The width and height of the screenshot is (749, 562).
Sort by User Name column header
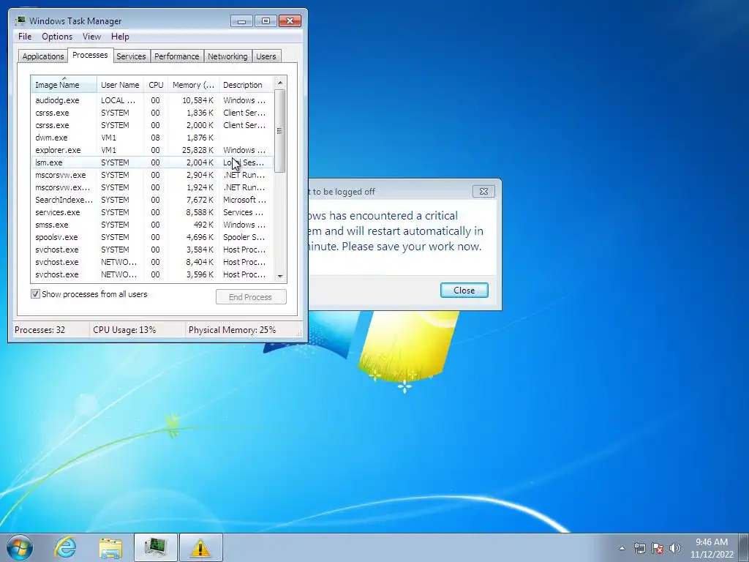(120, 85)
